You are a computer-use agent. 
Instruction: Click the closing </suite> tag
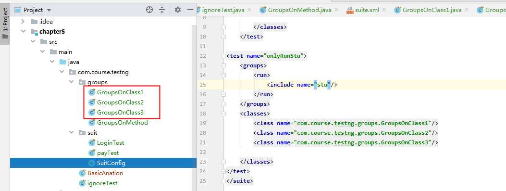pyautogui.click(x=240, y=181)
